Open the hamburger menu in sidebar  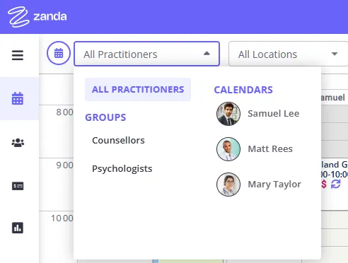[x=18, y=55]
